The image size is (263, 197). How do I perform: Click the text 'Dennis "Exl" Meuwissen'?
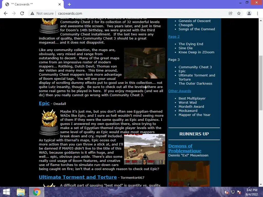click(188, 155)
